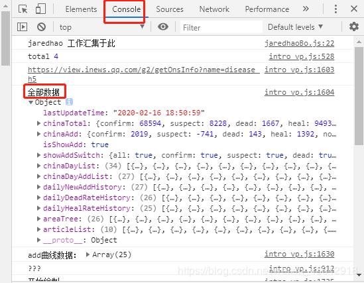Activate the inspect element picker icon
The height and width of the screenshot is (283, 364).
click(23, 9)
